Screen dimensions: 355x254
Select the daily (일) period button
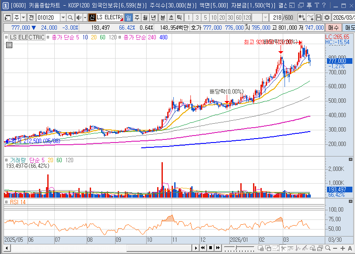coord(129,17)
